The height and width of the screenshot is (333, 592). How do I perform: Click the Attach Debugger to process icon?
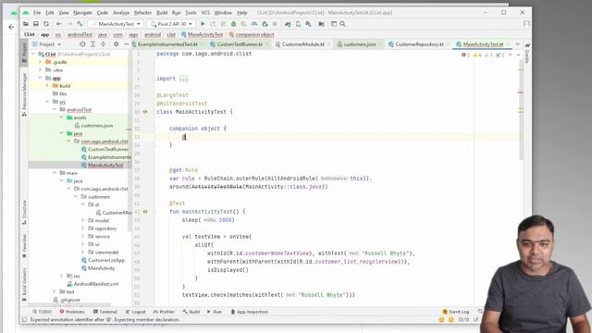pos(265,24)
